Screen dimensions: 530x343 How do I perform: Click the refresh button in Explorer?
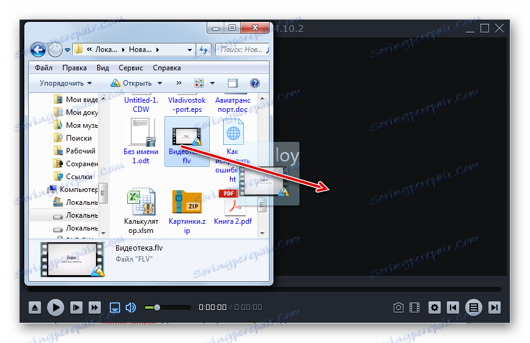point(204,50)
